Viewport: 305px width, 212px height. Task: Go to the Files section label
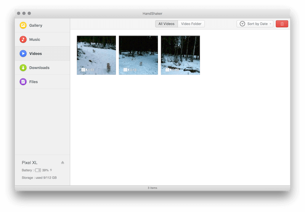coord(34,82)
